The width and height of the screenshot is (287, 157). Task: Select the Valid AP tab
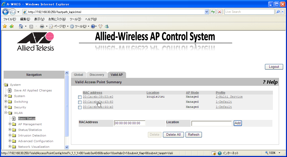click(x=117, y=75)
